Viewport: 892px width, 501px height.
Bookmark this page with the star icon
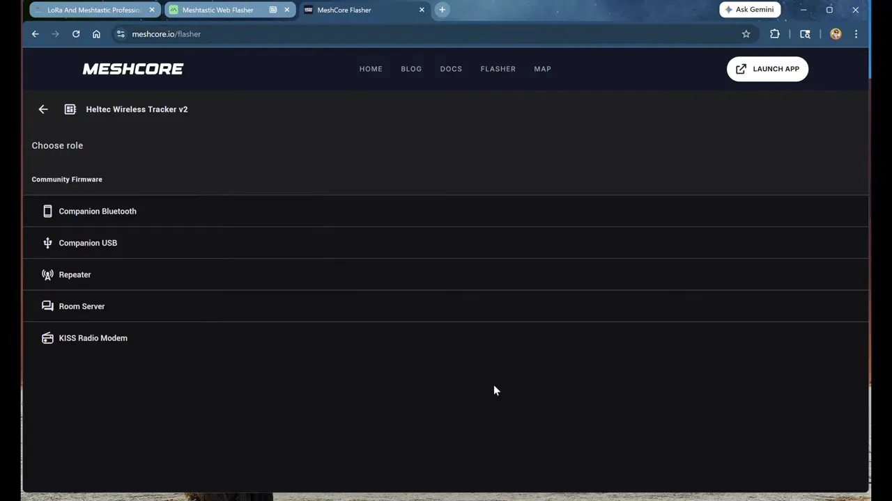(x=746, y=34)
